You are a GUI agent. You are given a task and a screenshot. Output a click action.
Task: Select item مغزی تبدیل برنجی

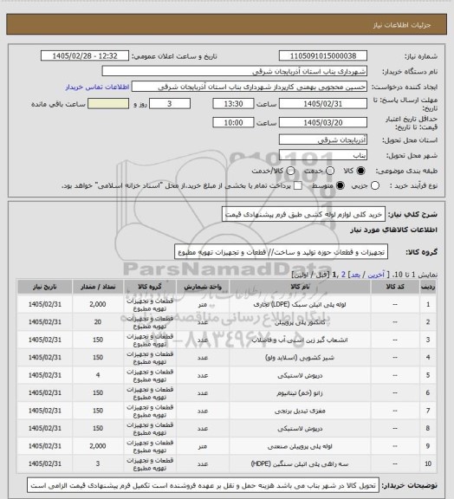point(300,411)
